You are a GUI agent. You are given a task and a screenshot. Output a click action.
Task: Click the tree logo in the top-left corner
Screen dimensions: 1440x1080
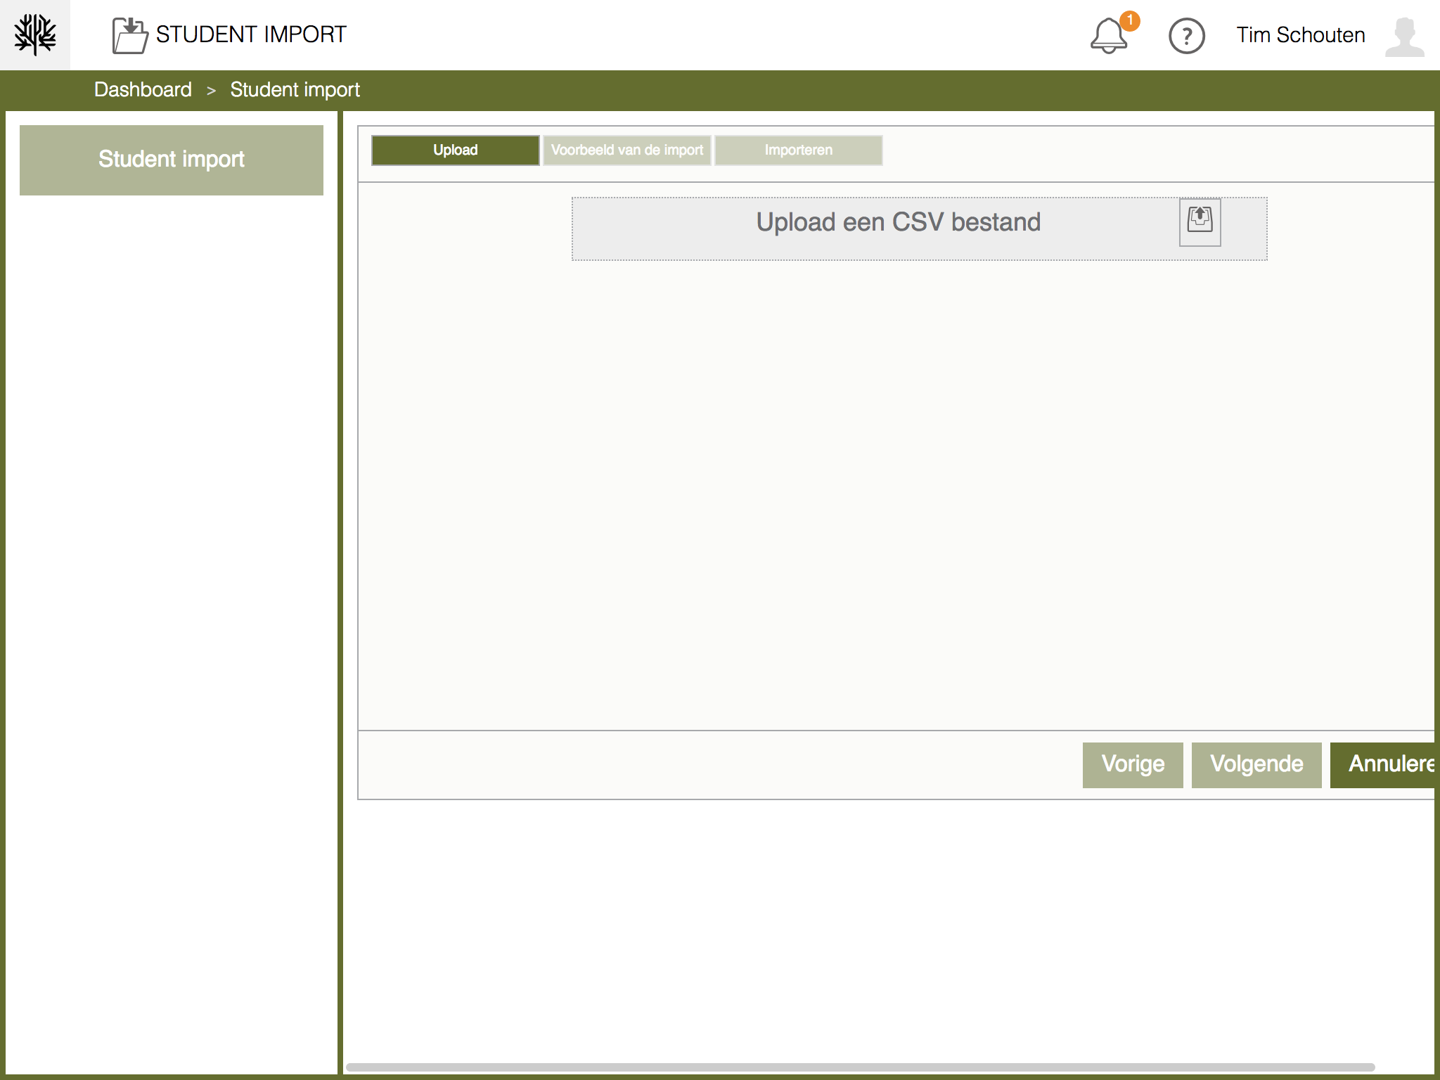[34, 34]
